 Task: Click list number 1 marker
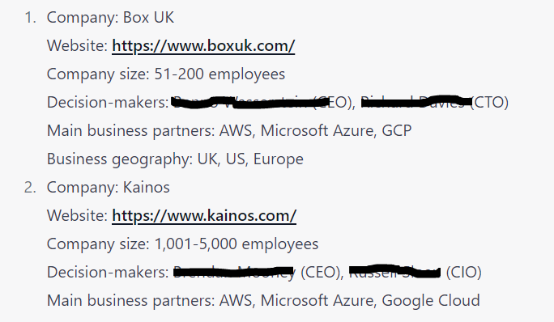31,17
